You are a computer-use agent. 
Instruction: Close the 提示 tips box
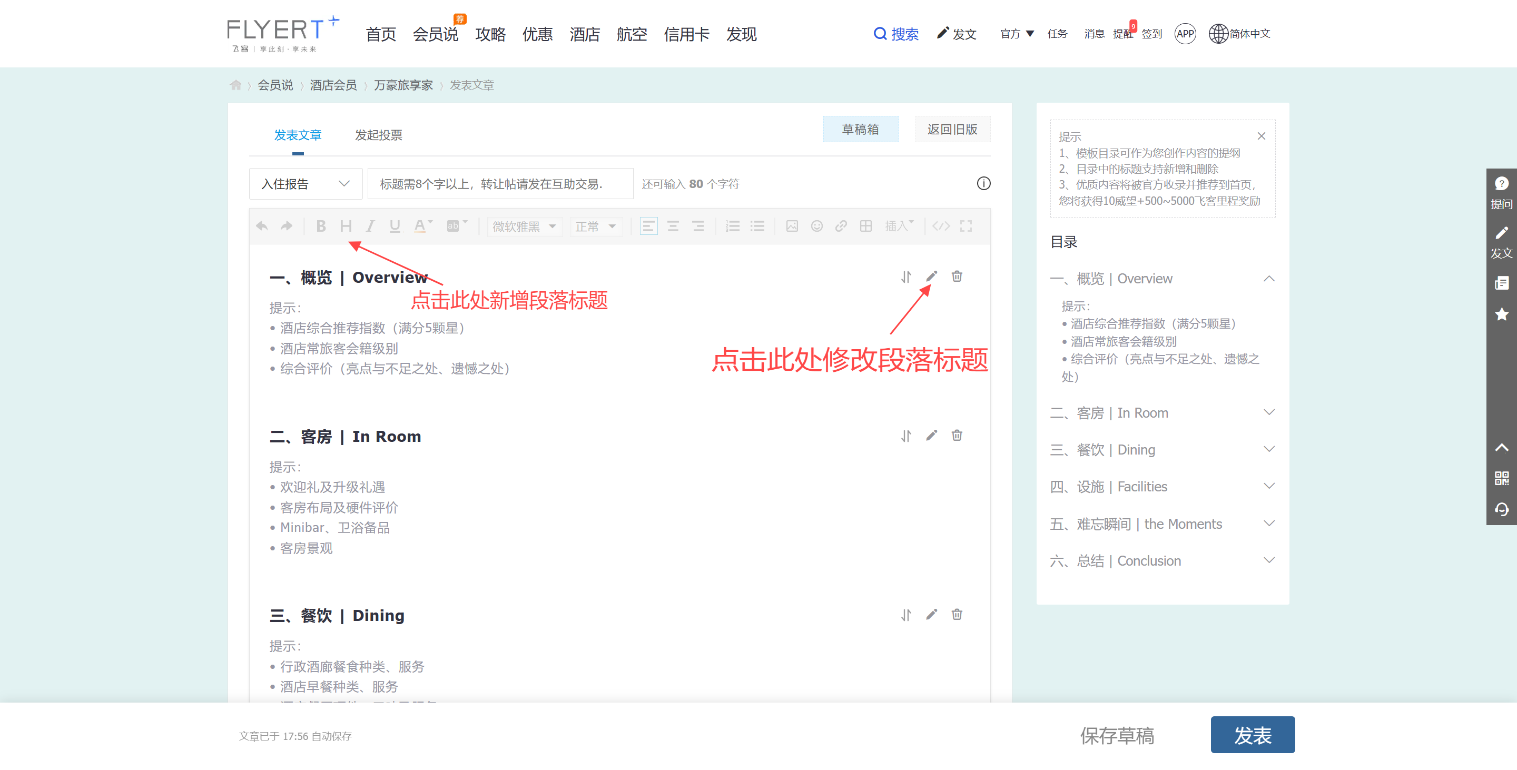coord(1262,136)
